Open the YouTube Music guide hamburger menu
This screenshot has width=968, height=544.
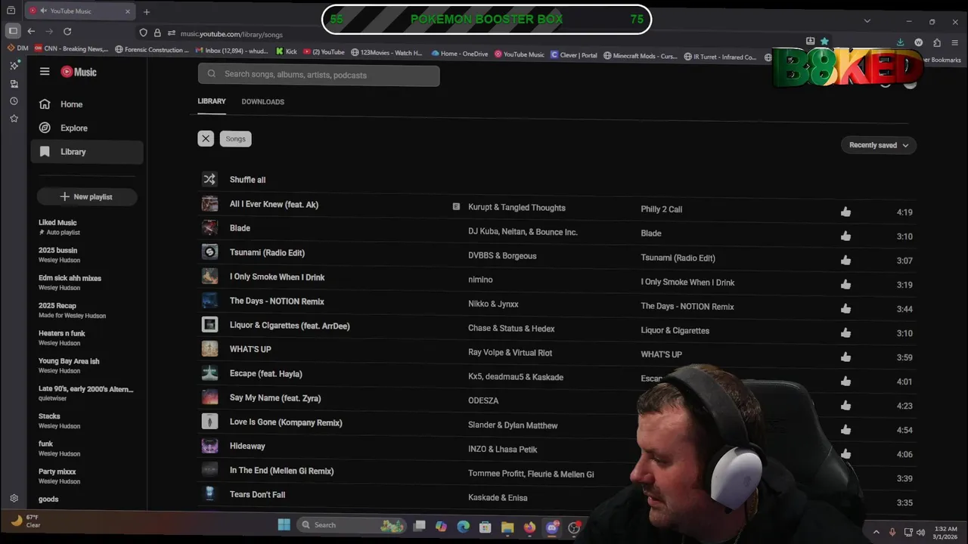pos(45,71)
